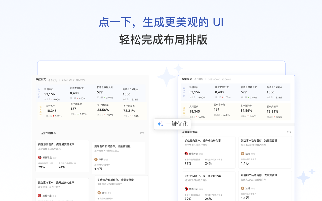This screenshot has height=201, width=322.
Task: Open upper 抓住意向客户 card title in right panel
Action: pos(203,141)
